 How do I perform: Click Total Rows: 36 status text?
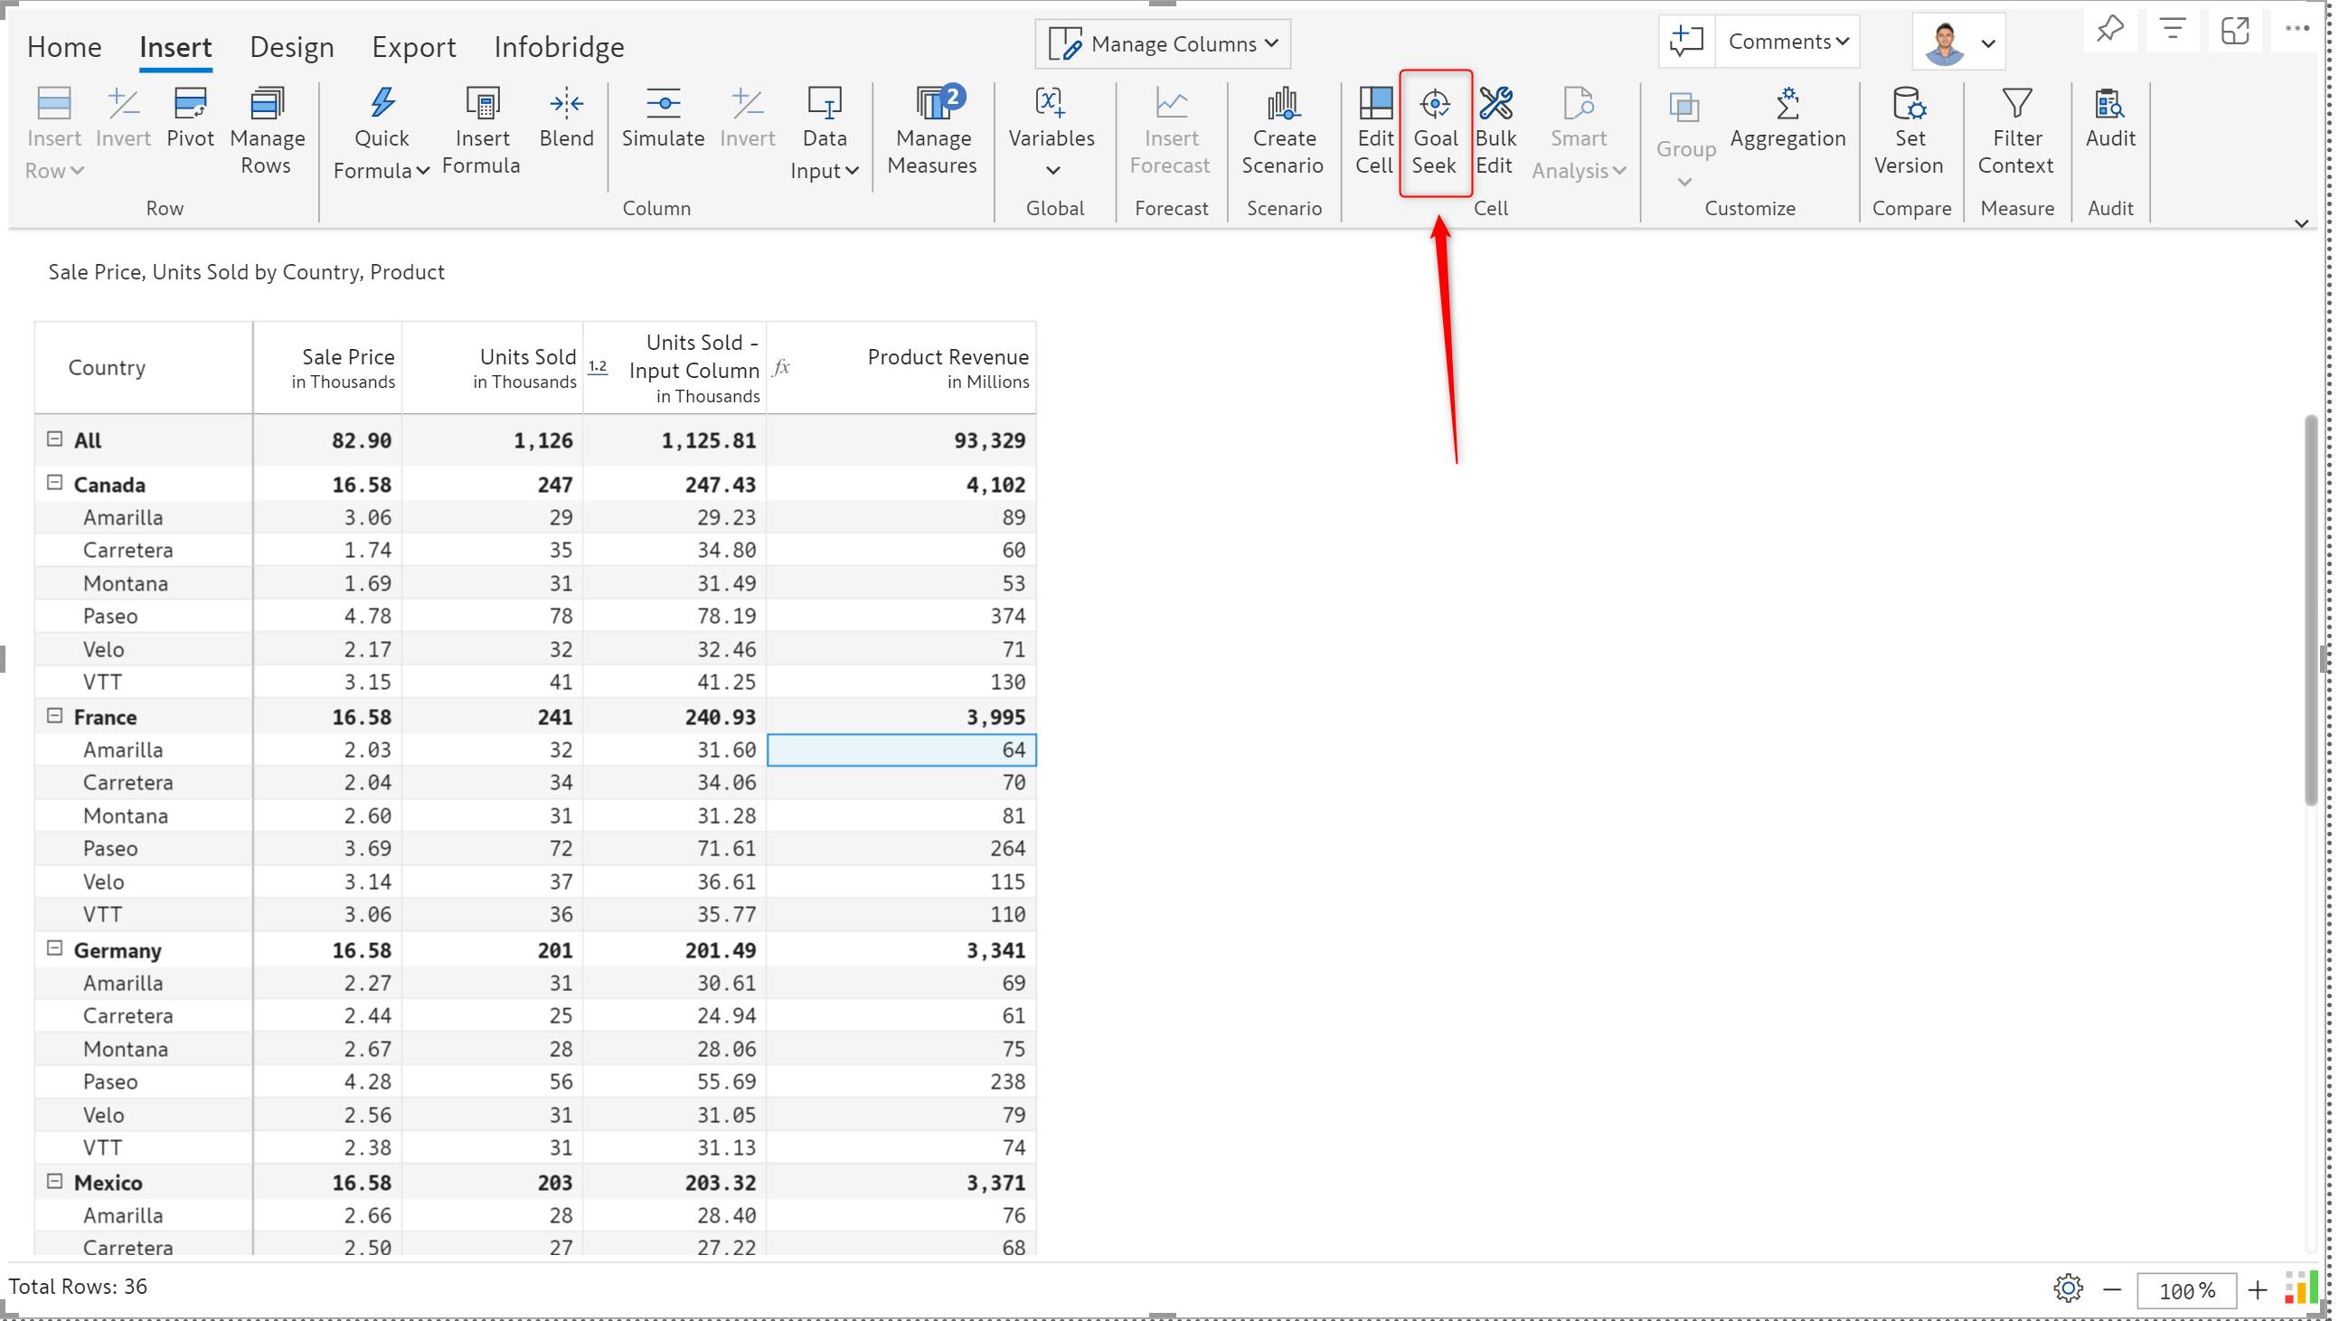click(x=78, y=1287)
